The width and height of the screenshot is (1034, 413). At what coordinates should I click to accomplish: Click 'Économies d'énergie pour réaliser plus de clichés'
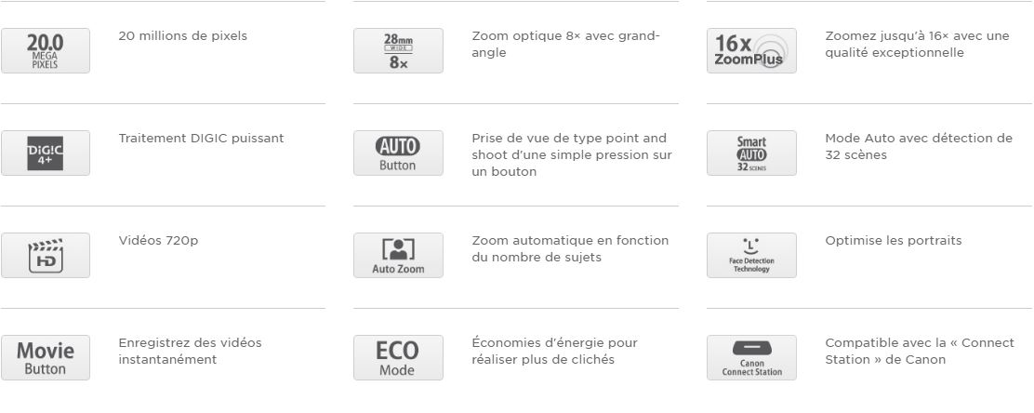tap(554, 351)
